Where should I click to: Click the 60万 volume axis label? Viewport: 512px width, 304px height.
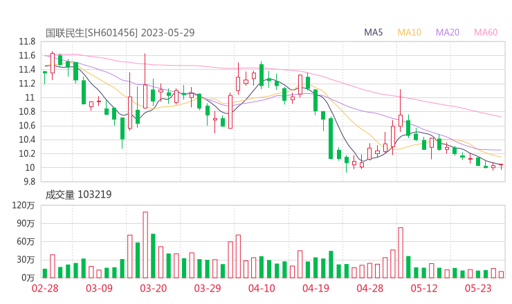click(x=26, y=242)
